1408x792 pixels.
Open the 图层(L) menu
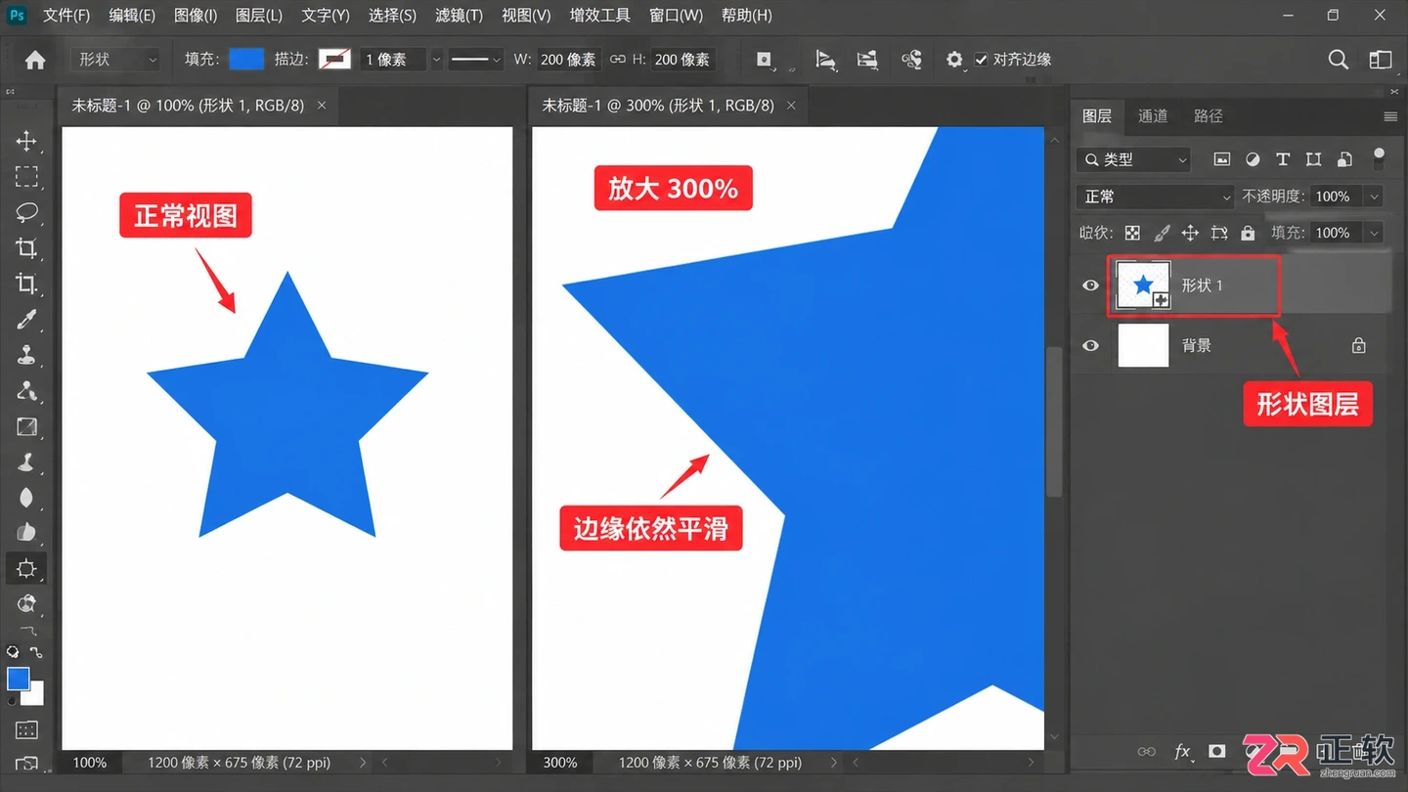pos(259,16)
